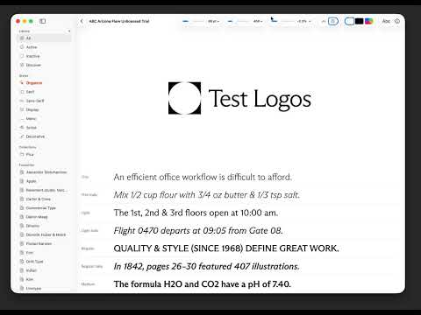421x315 pixels.
Task: Open the Dinamo foundry
Action: pos(44,226)
